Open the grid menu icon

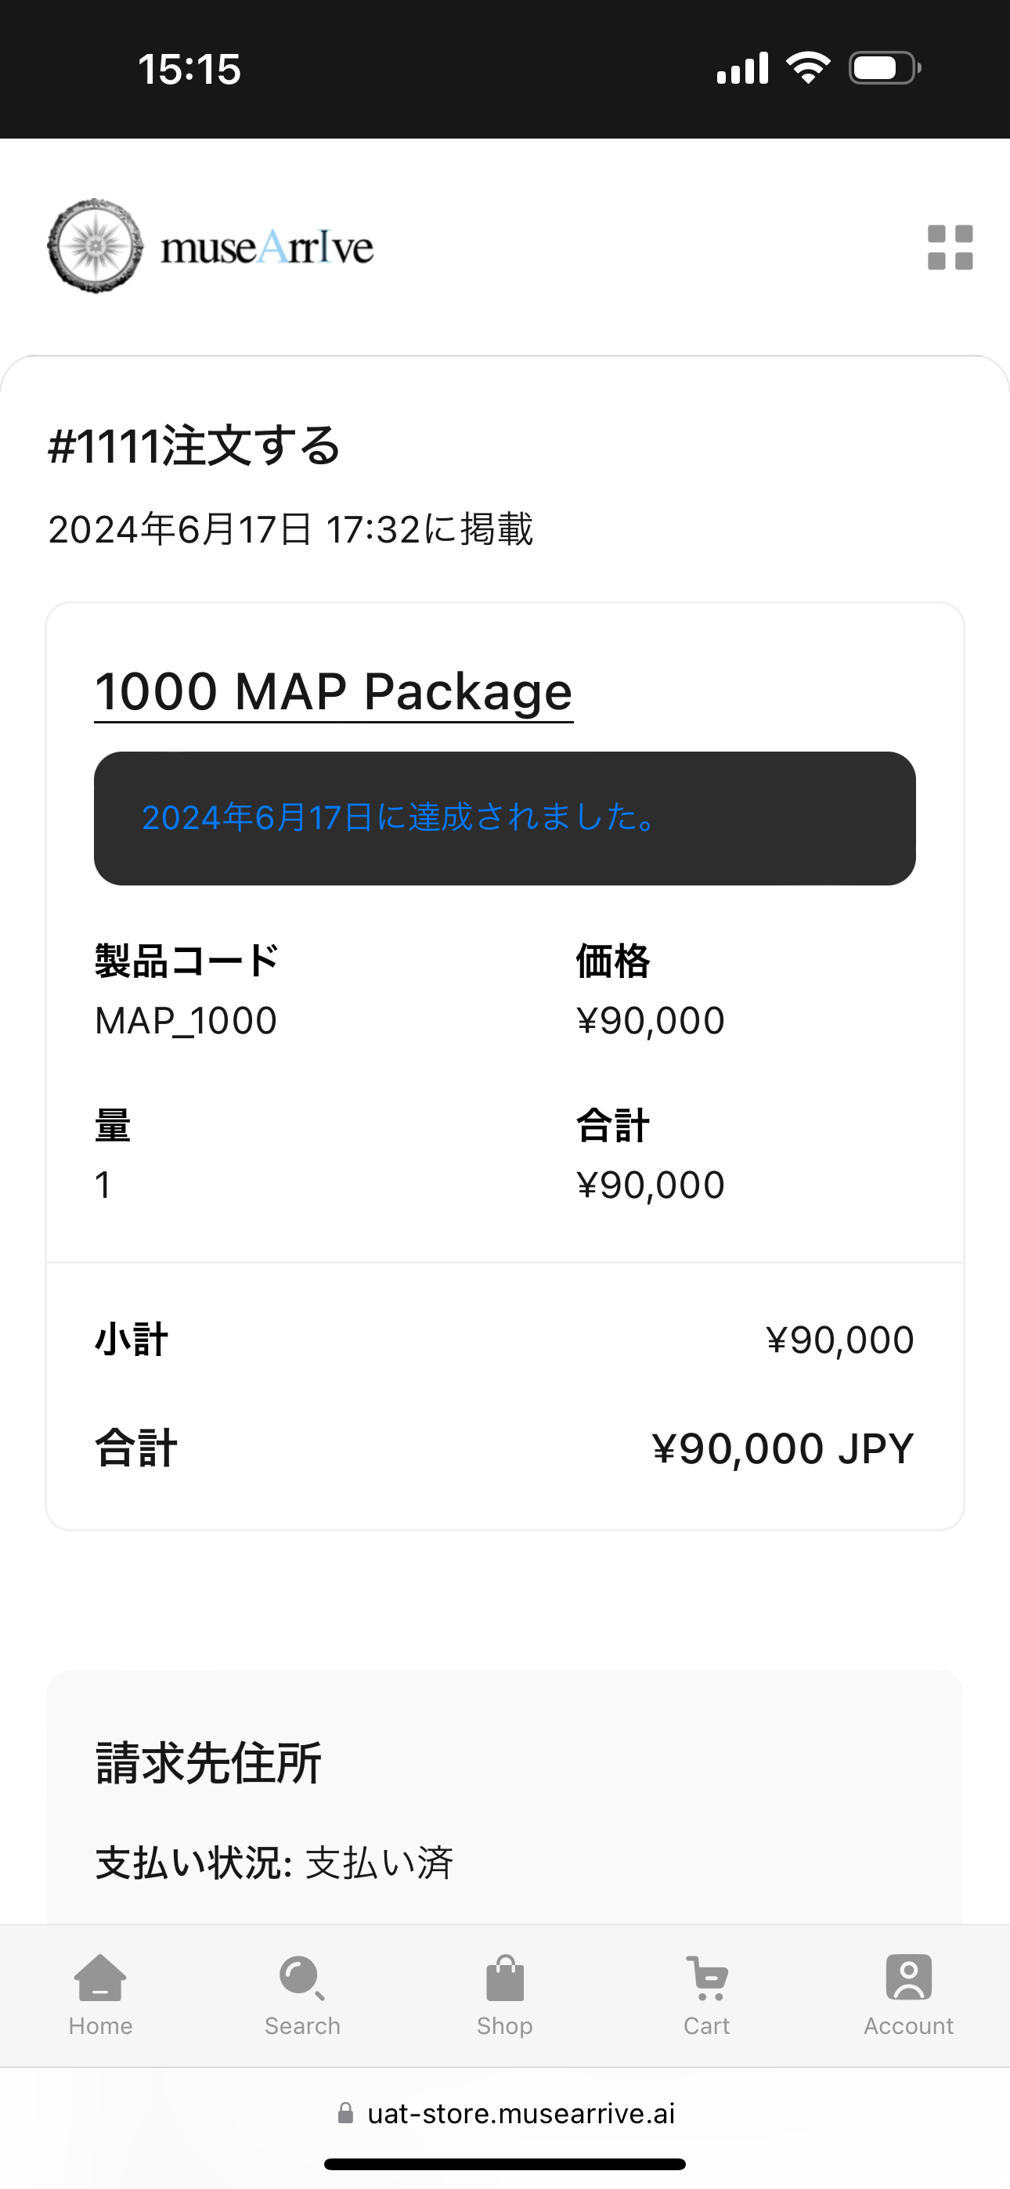click(950, 247)
